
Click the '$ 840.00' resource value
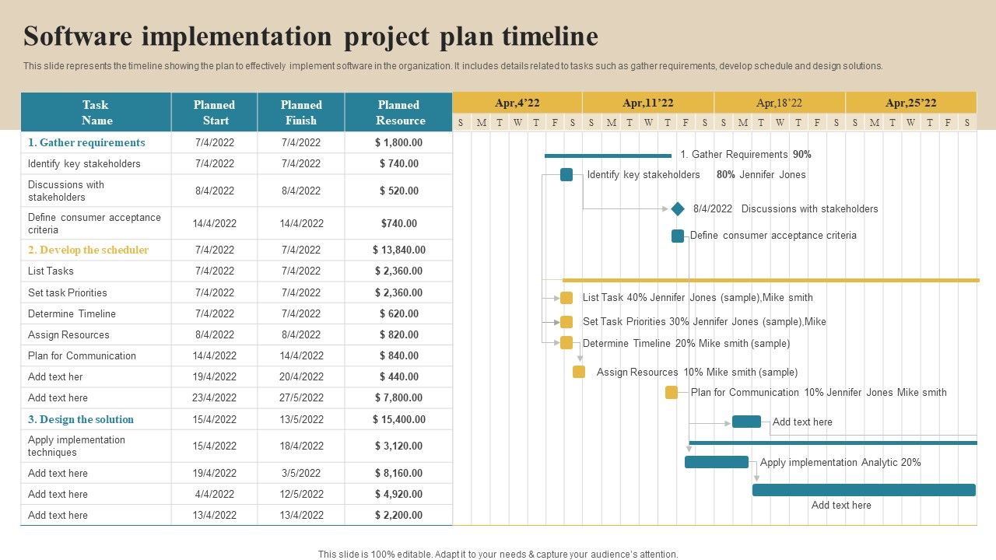point(399,355)
